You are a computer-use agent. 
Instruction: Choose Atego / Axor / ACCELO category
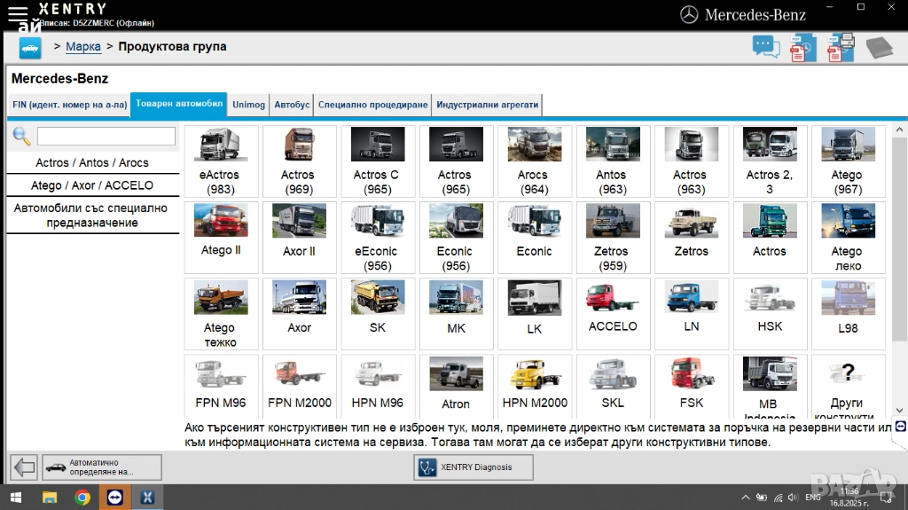click(x=92, y=185)
